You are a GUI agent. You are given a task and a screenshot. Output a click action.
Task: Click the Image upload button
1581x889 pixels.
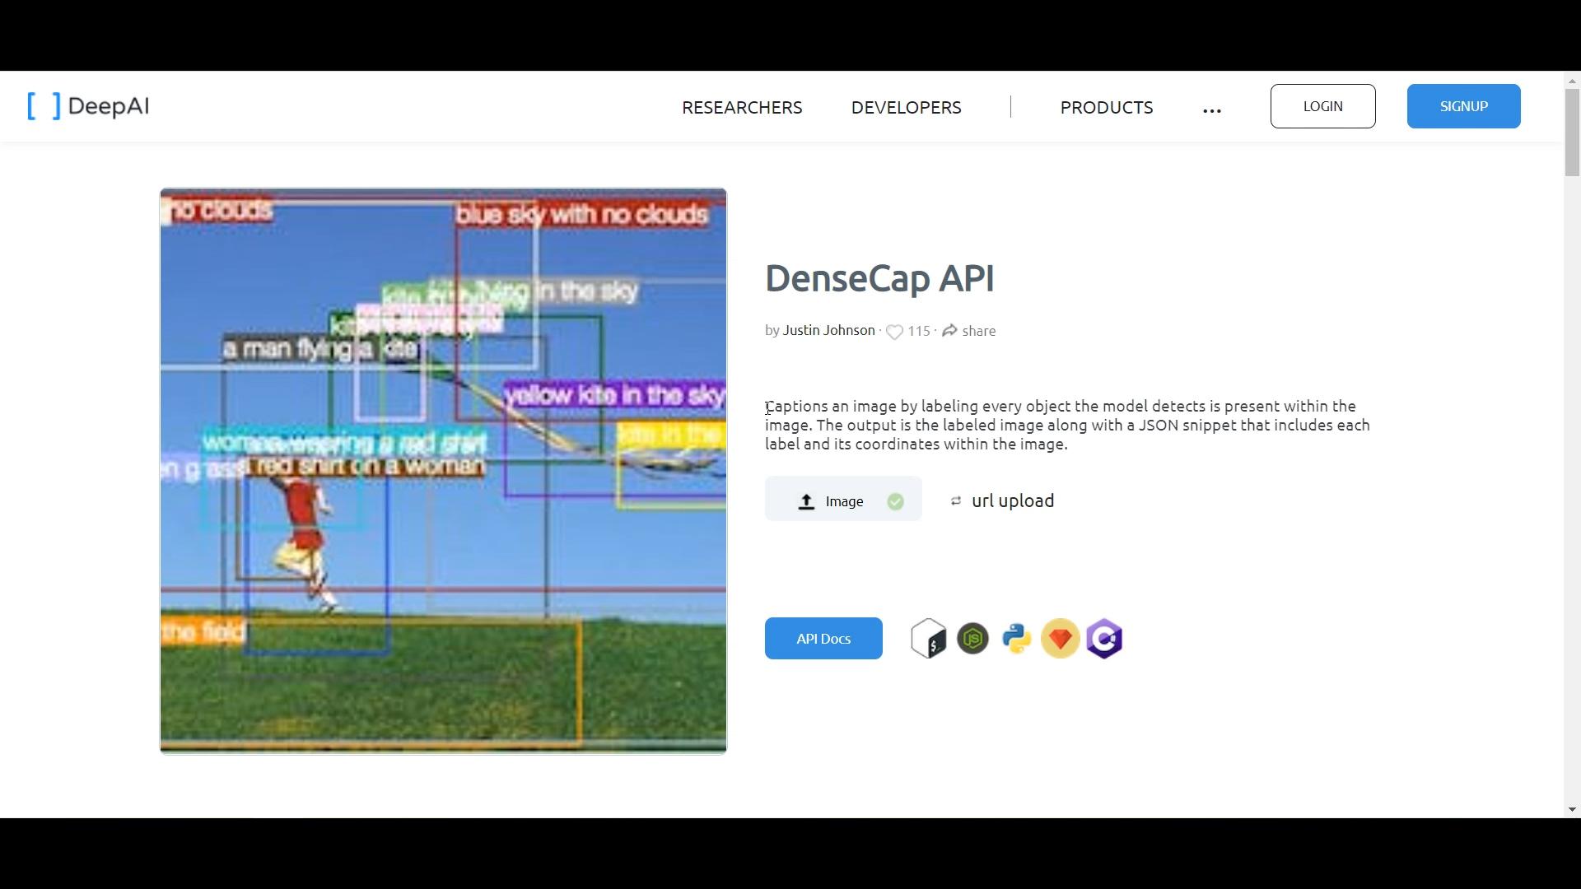click(x=832, y=500)
